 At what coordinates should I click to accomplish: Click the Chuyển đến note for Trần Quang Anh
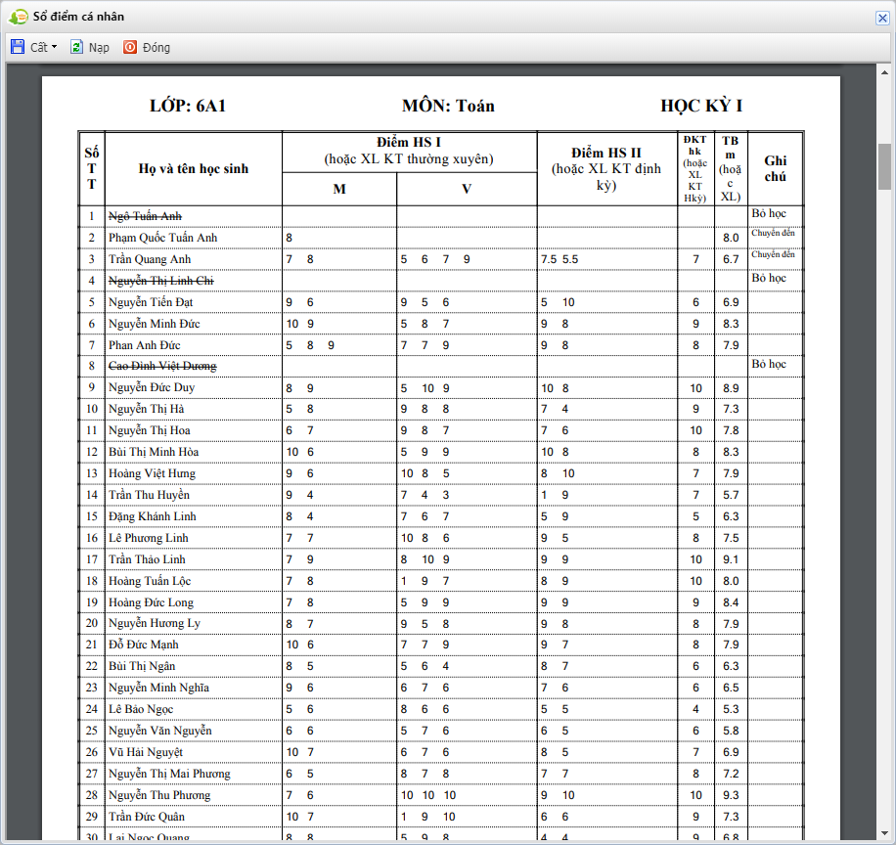773,254
